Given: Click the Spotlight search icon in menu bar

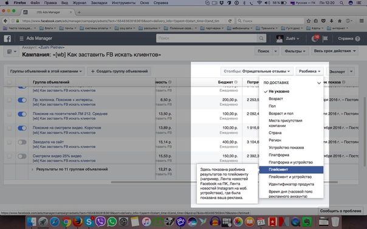Looking at the screenshot, I should pyautogui.click(x=341, y=3).
